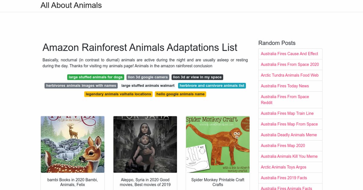The image size is (363, 190).
Task: Click 'Australia Fires From Space 2020' link
Action: pos(290,65)
